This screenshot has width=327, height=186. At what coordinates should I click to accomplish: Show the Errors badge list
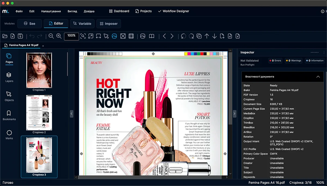[x=275, y=61]
